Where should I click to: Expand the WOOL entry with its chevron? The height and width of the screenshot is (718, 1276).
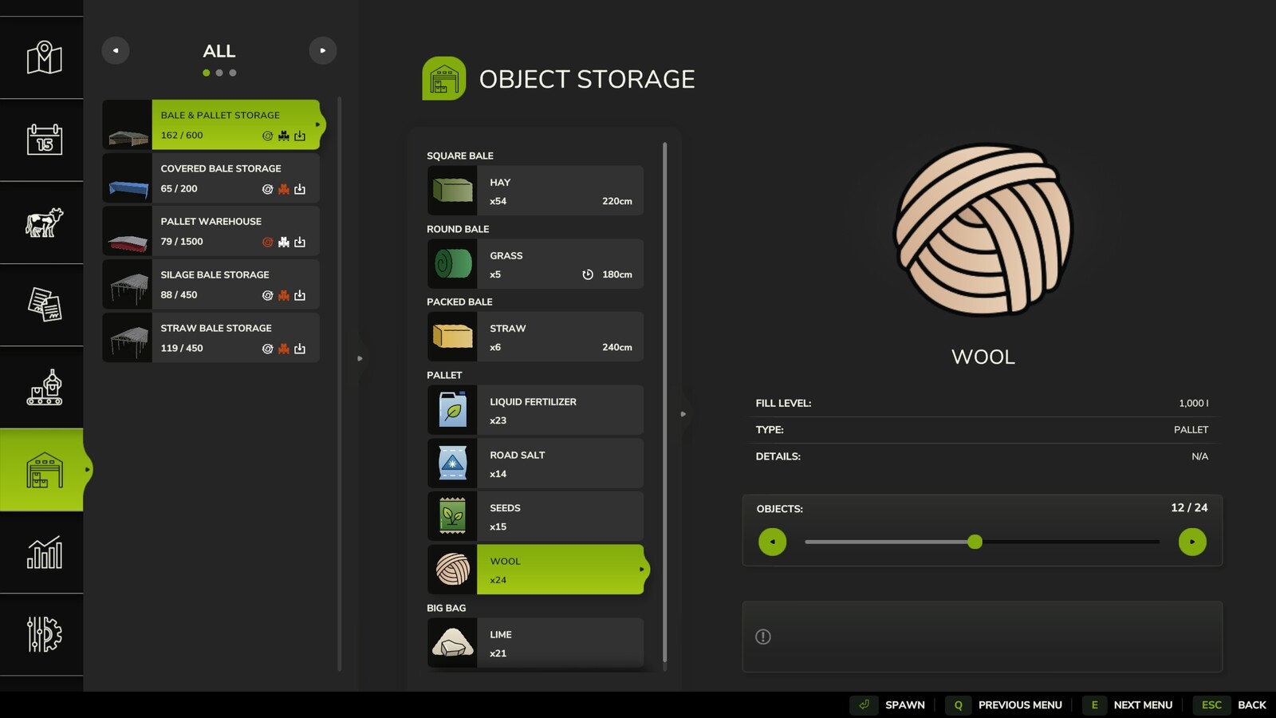(642, 570)
